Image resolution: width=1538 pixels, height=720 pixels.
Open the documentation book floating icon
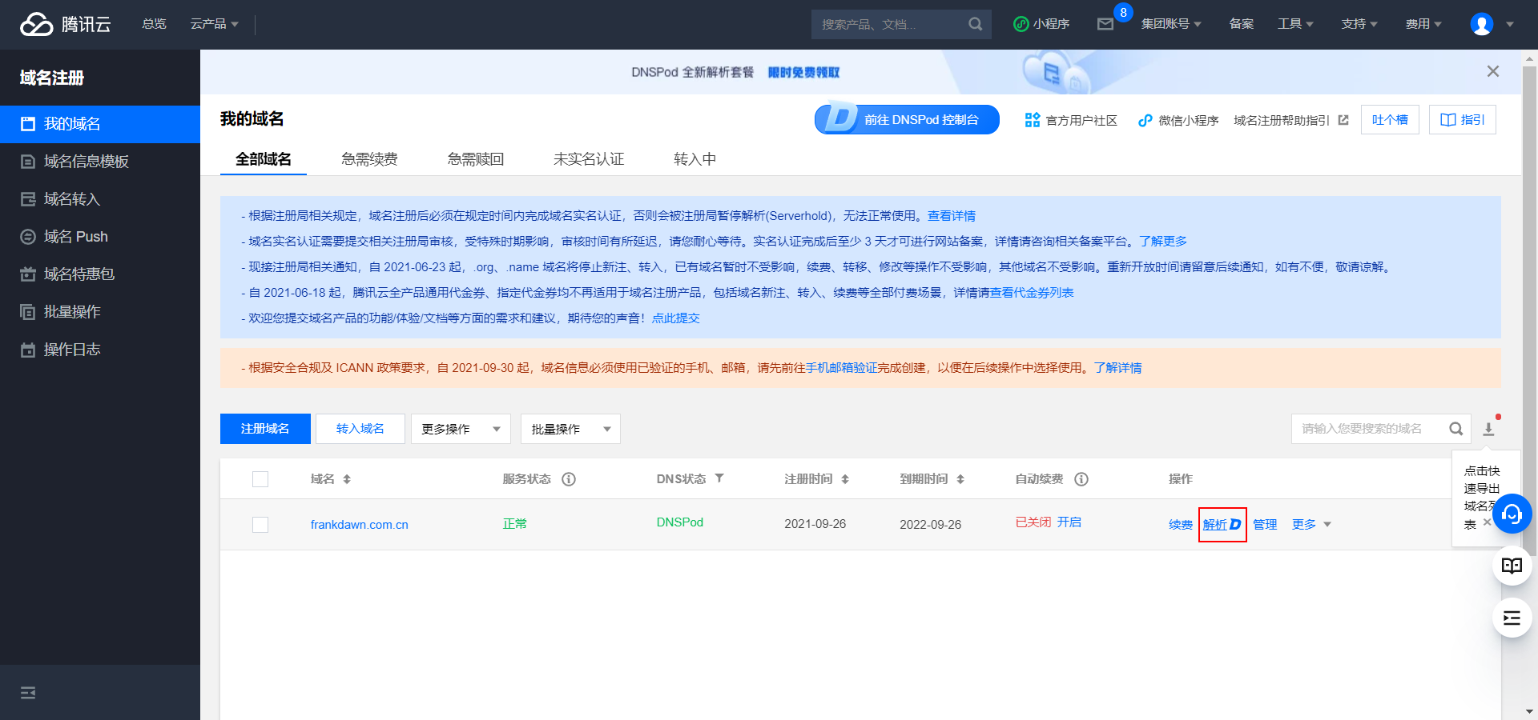click(x=1512, y=566)
